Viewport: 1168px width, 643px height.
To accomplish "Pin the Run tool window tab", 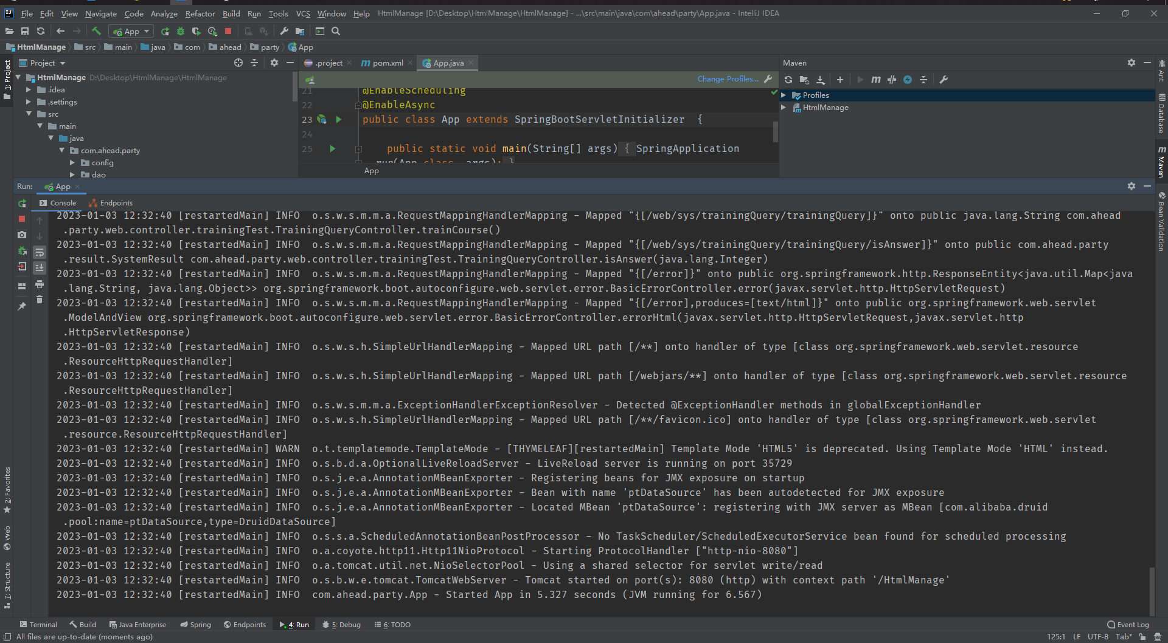I will coord(22,306).
